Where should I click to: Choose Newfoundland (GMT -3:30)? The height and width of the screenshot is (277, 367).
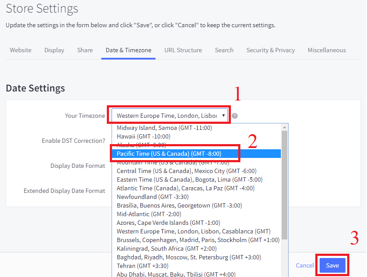coord(196,197)
